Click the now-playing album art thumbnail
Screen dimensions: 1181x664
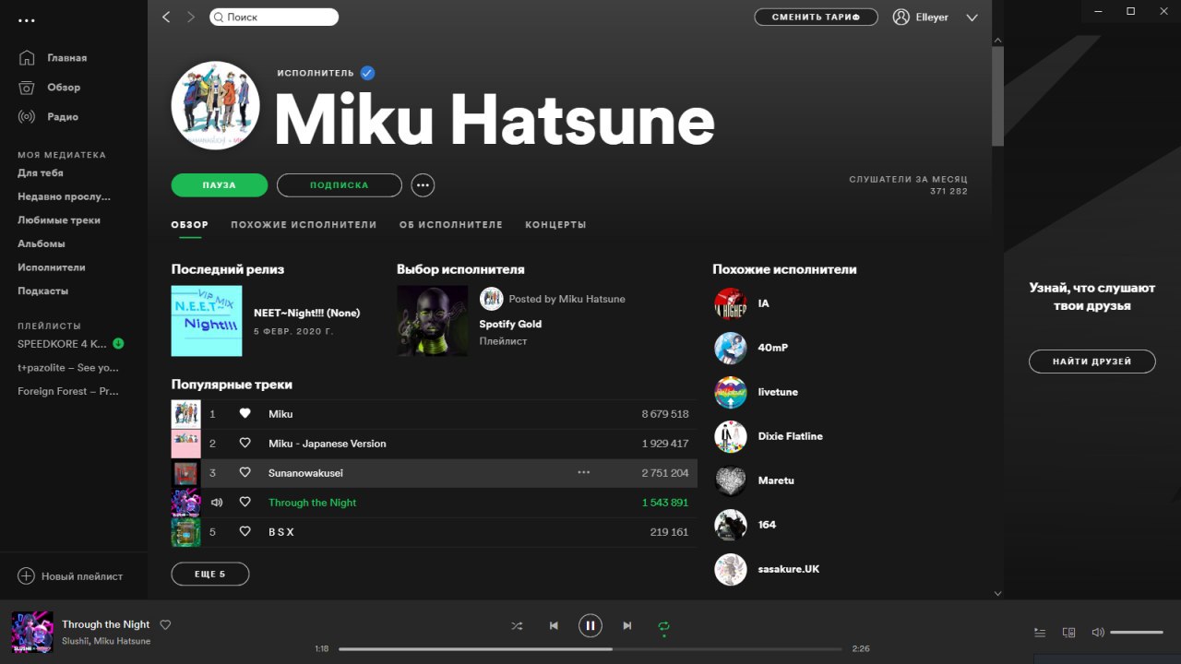(32, 632)
